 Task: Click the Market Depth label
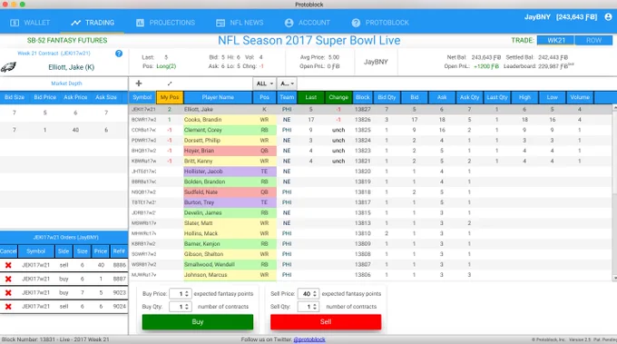[66, 84]
